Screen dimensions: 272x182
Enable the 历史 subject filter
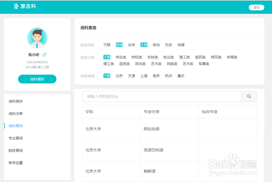click(x=168, y=45)
